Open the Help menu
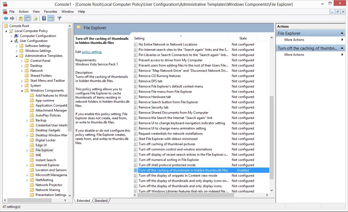 click(x=81, y=12)
